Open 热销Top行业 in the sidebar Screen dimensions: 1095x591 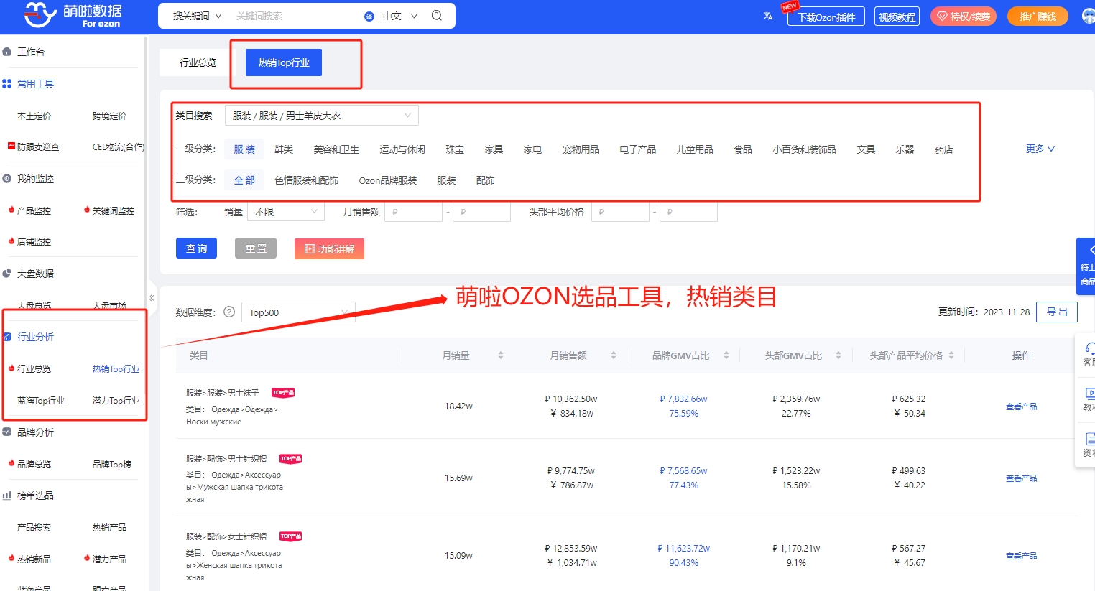[x=116, y=369]
